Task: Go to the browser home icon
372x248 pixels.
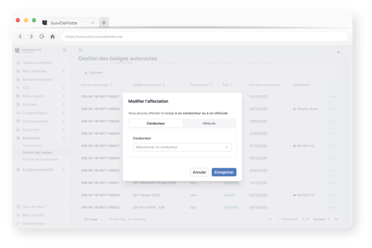Action: [x=53, y=36]
